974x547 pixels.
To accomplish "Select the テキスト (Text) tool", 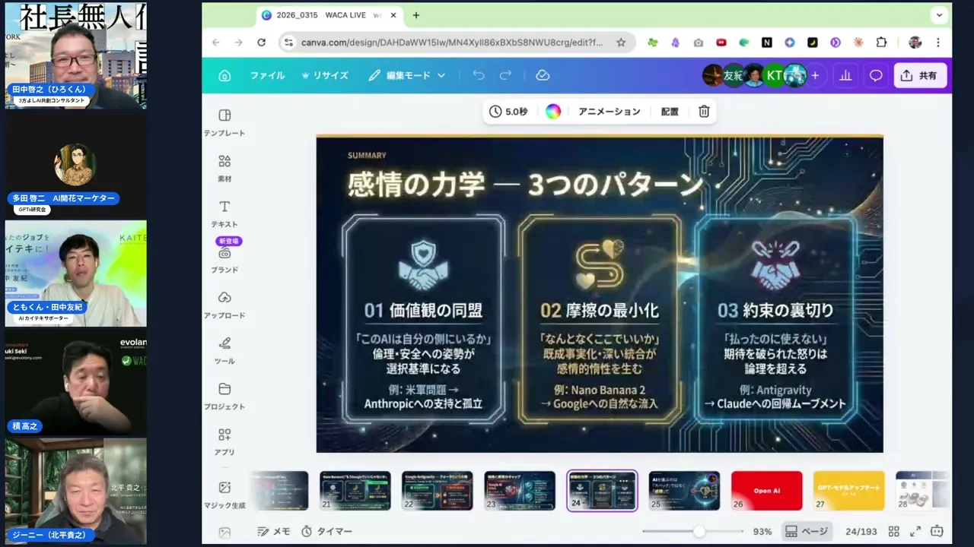I will (224, 213).
